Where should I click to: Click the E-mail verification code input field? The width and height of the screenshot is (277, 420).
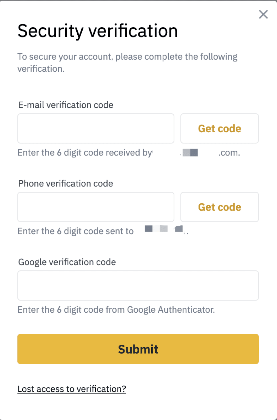point(96,129)
